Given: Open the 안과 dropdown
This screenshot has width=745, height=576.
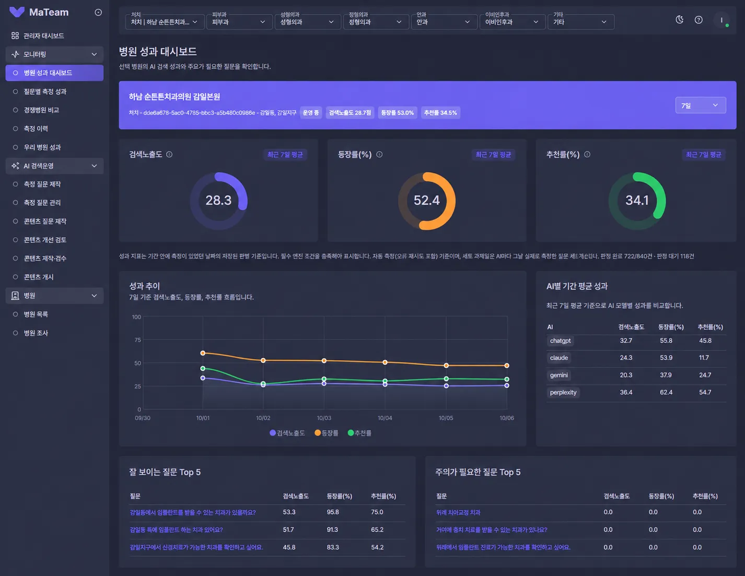Looking at the screenshot, I should coord(444,22).
